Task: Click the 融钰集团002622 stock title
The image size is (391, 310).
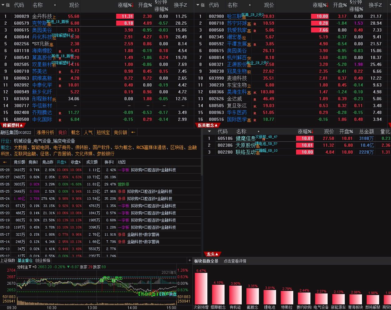Action: 16,132
